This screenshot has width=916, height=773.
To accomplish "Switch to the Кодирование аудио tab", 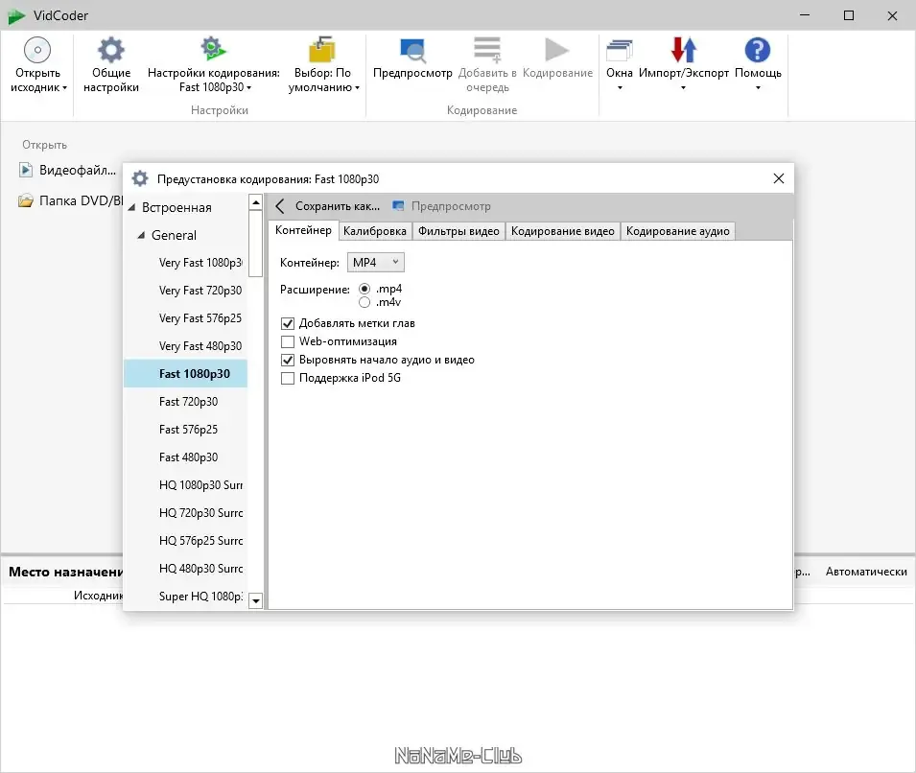I will click(x=678, y=231).
